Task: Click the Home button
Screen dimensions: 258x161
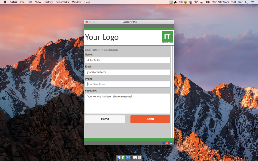Action: tap(105, 119)
